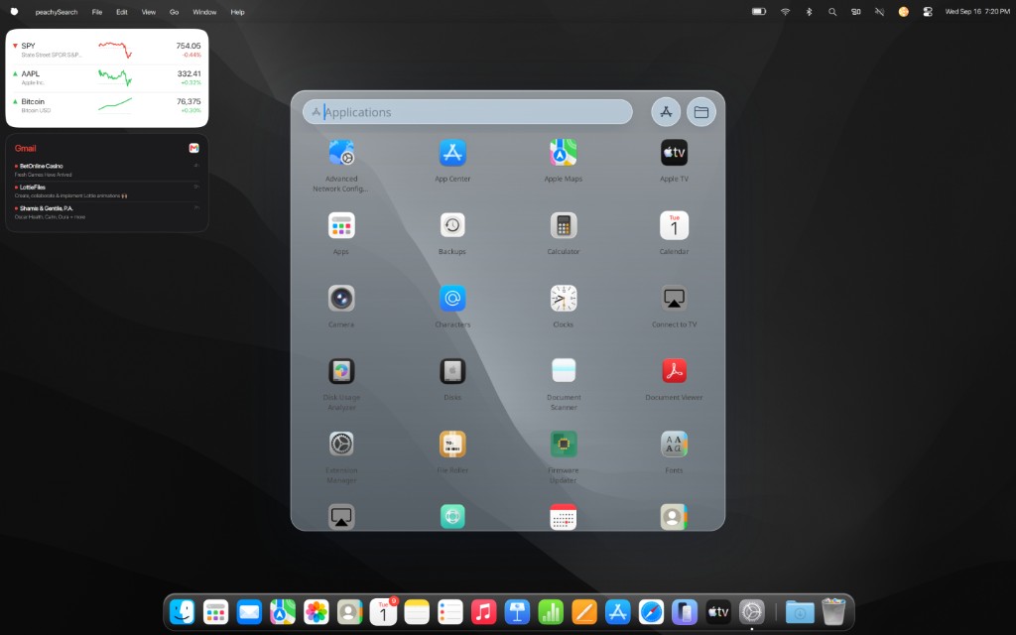Open Advanced Network Config in the launcher grid
This screenshot has height=635, width=1016.
tap(341, 153)
